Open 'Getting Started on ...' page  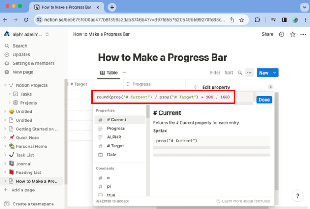pos(37,129)
